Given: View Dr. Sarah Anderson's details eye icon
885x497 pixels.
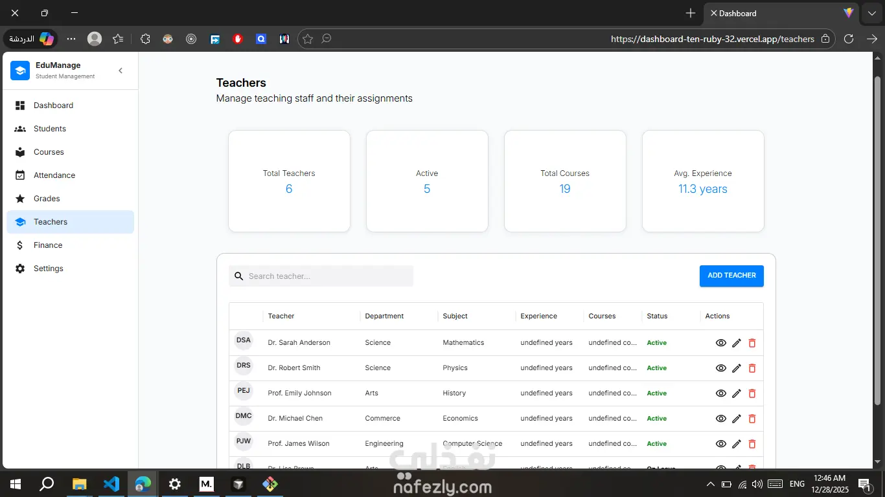Looking at the screenshot, I should 720,343.
